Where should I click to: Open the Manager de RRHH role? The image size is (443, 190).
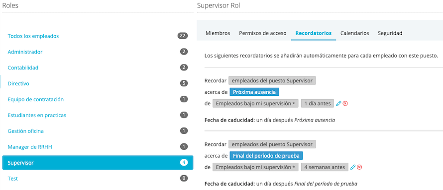click(98, 147)
